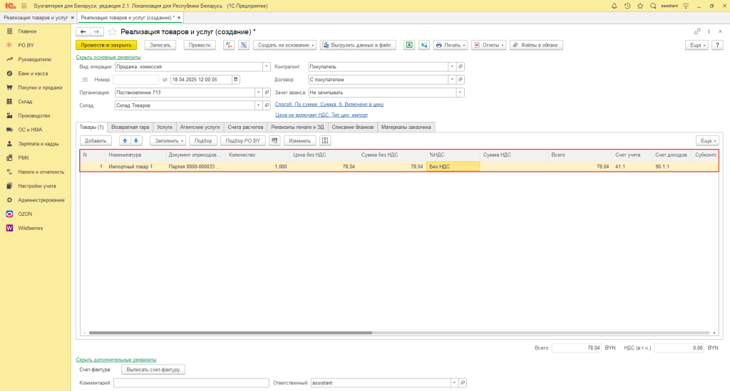Switch to Списание бланков tab
This screenshot has width=730, height=391.
(352, 127)
